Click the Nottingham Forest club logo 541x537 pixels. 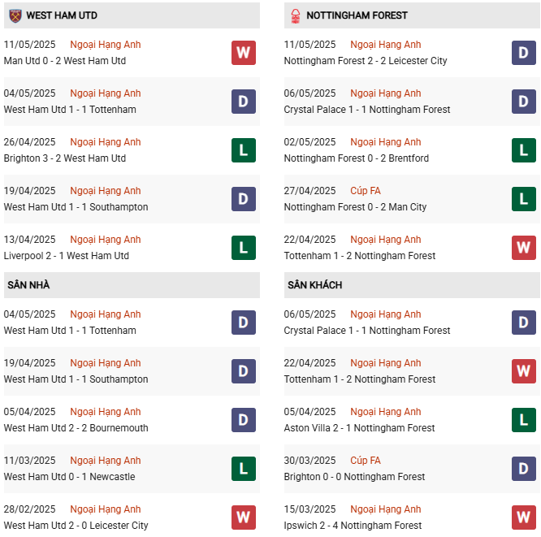296,16
